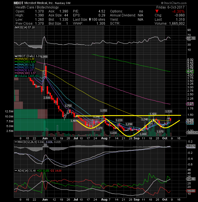Click the candlestick icon before MBOT (Daily)
The height and width of the screenshot is (202, 198).
(16, 56)
